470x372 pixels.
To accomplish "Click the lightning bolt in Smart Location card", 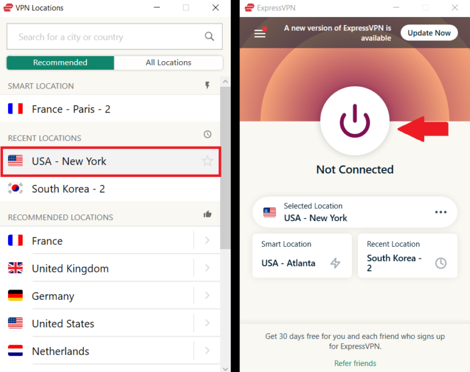I will coord(335,263).
